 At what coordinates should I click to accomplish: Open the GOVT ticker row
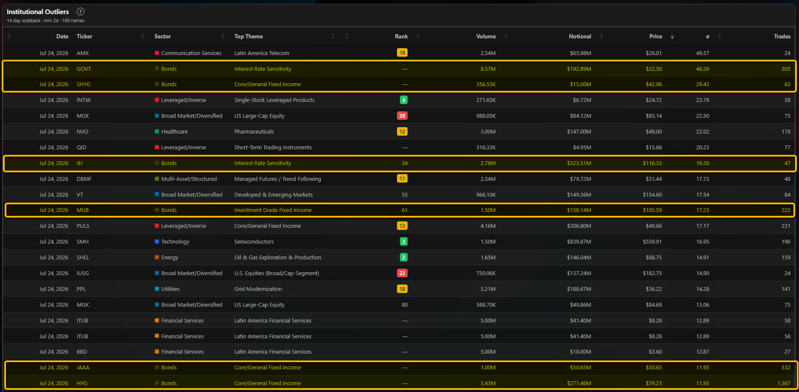pyautogui.click(x=399, y=69)
